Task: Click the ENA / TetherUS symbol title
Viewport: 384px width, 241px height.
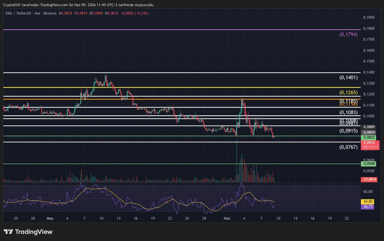Action: pyautogui.click(x=18, y=13)
